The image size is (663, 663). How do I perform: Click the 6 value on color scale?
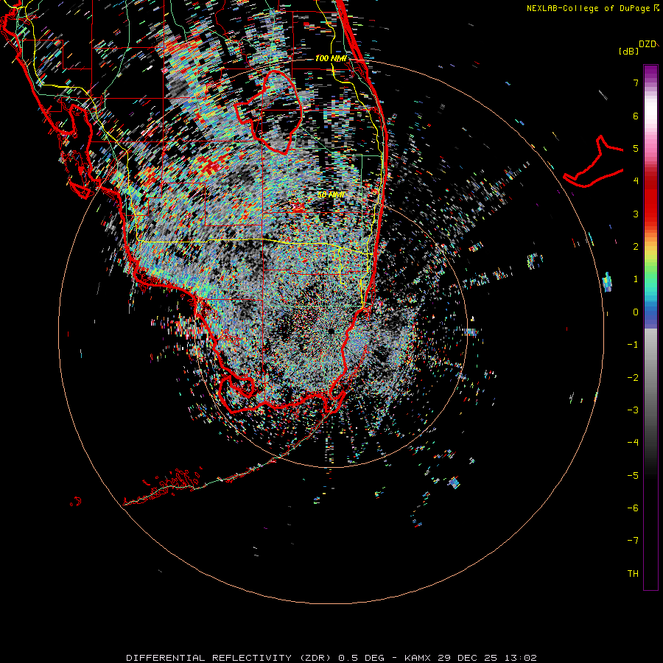click(636, 116)
